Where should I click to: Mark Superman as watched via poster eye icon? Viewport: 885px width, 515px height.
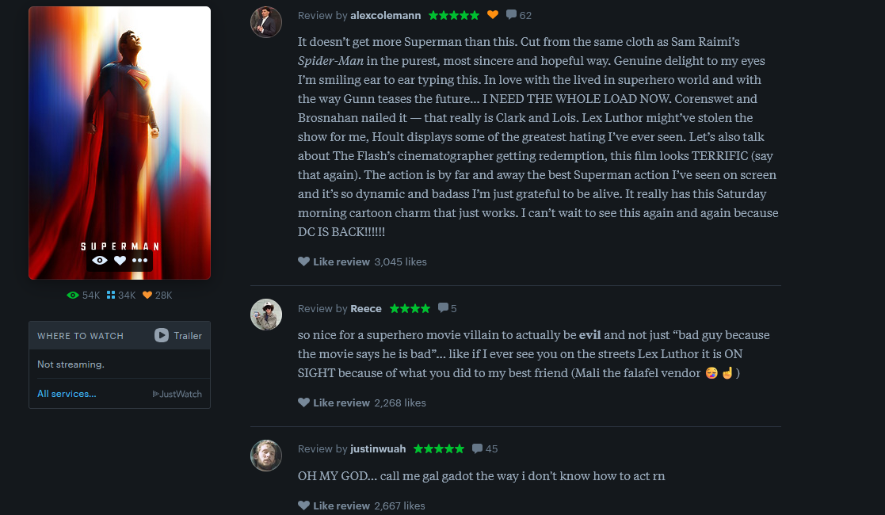tap(100, 260)
